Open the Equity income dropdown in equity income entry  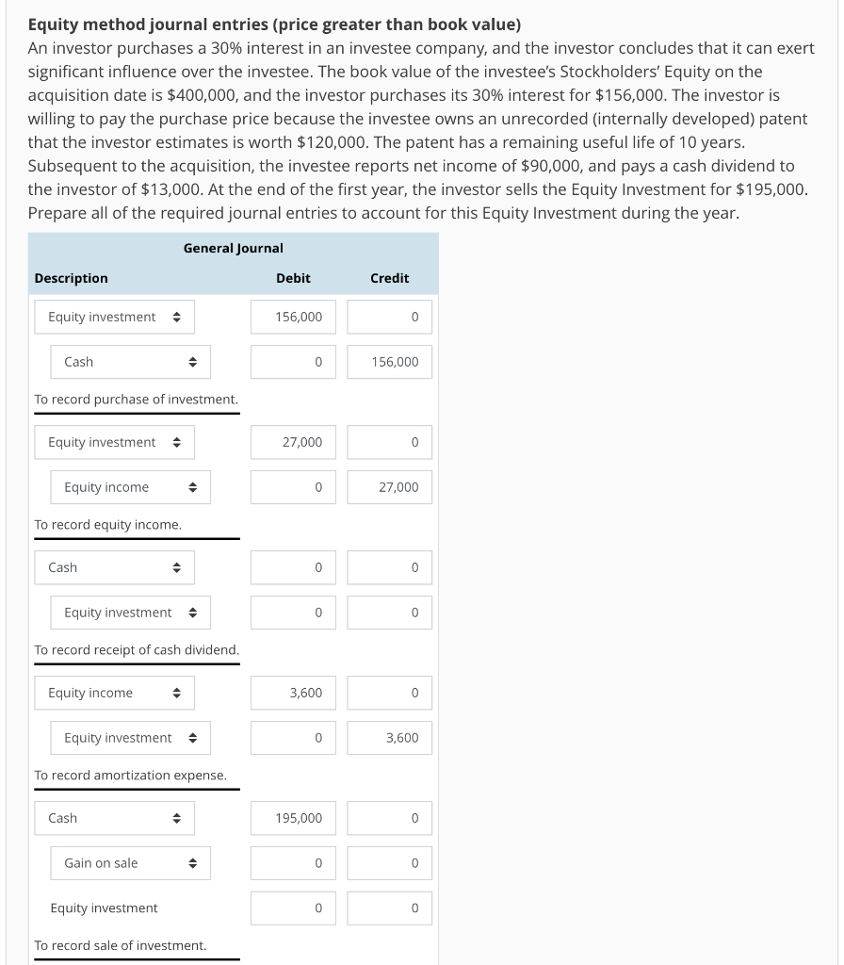click(130, 487)
